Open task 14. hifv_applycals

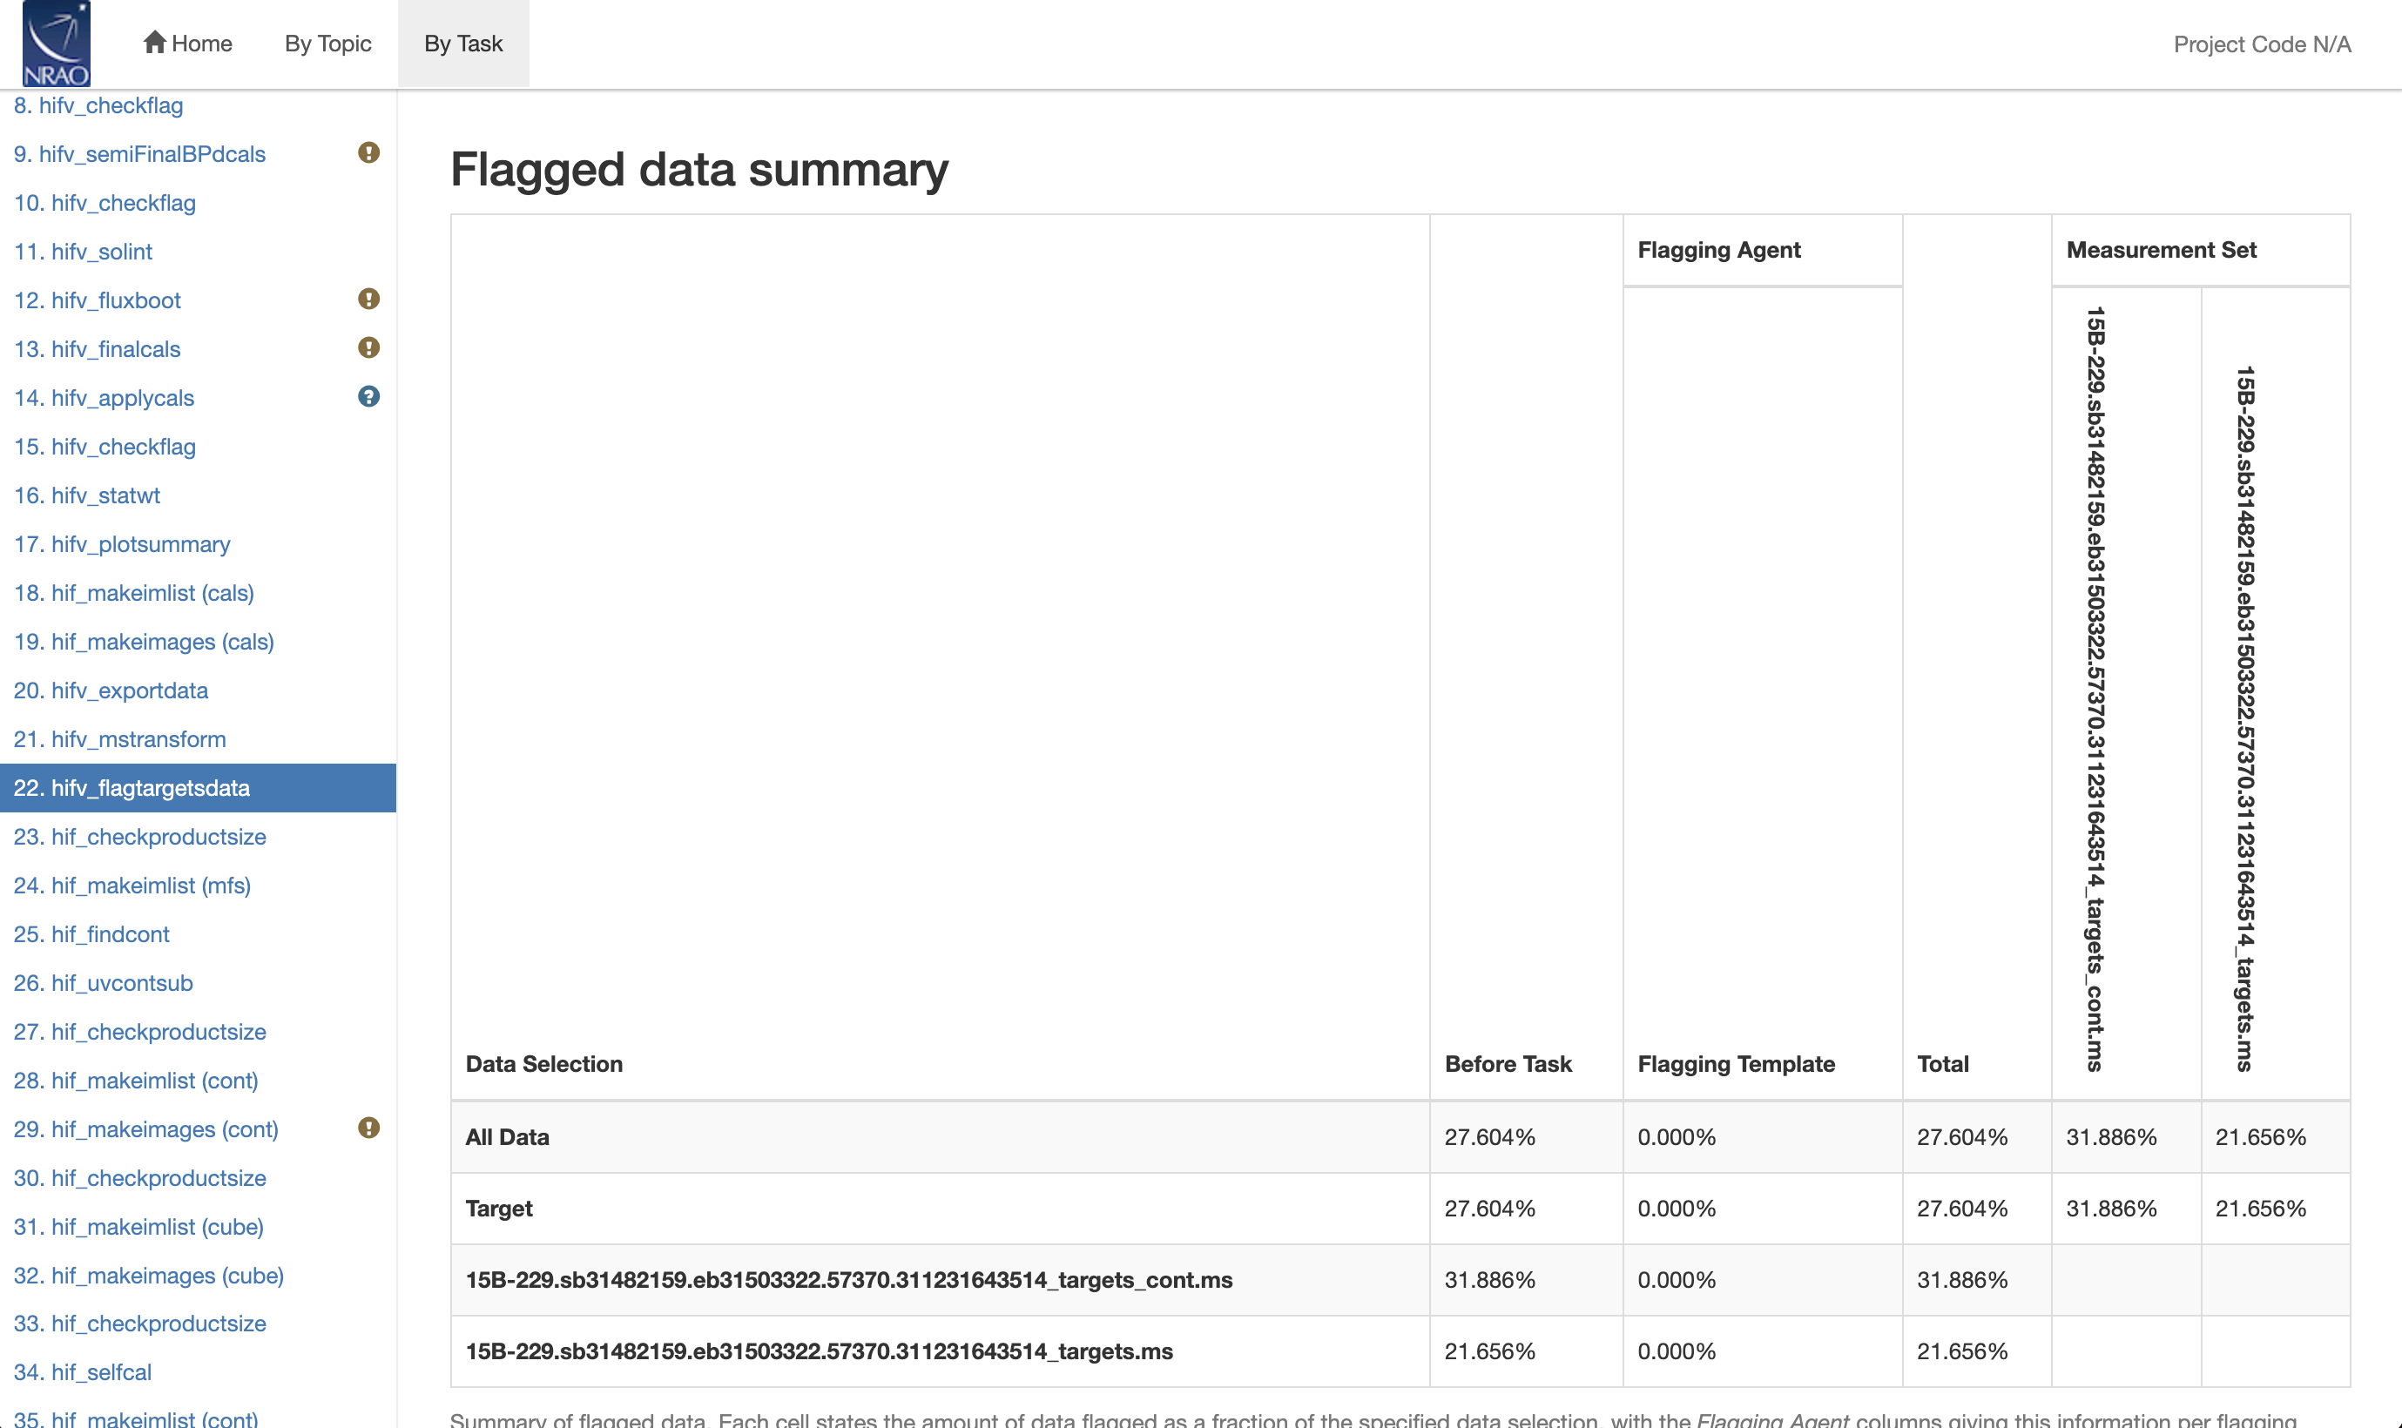coord(104,399)
